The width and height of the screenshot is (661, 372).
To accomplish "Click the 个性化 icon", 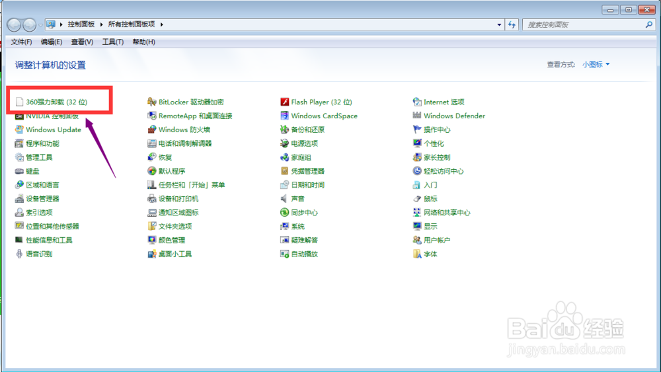I will pyautogui.click(x=417, y=143).
